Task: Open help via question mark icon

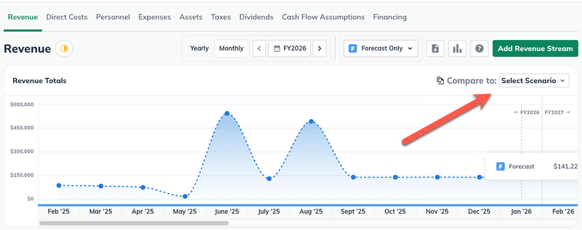Action: (479, 49)
